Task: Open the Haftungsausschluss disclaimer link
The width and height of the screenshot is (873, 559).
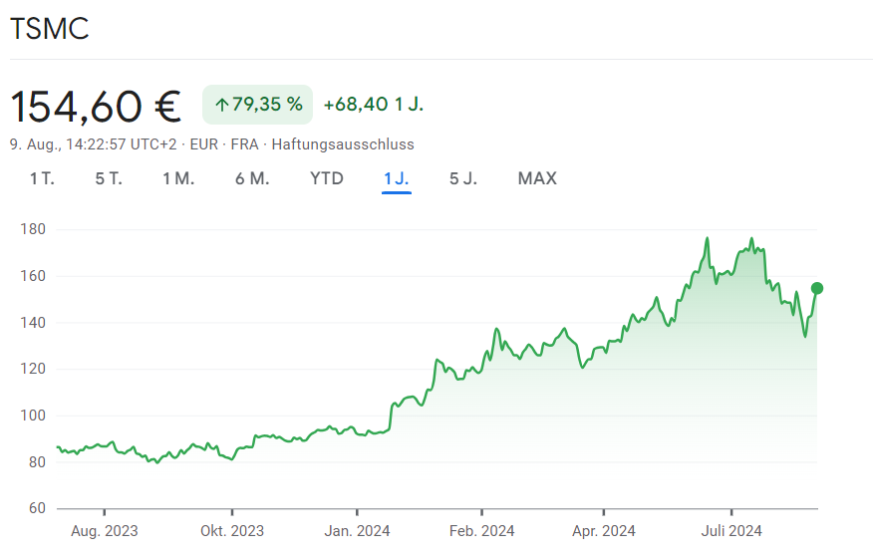Action: (x=343, y=144)
